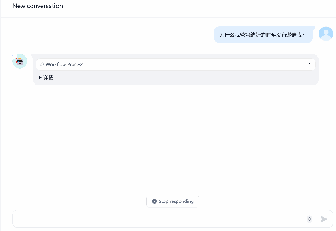
Task: Toggle the 详情 details section text
Action: [x=49, y=78]
